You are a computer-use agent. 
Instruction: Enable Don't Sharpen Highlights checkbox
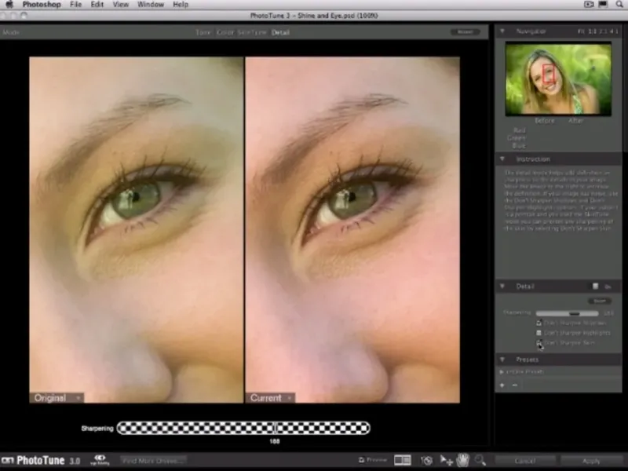pyautogui.click(x=539, y=333)
